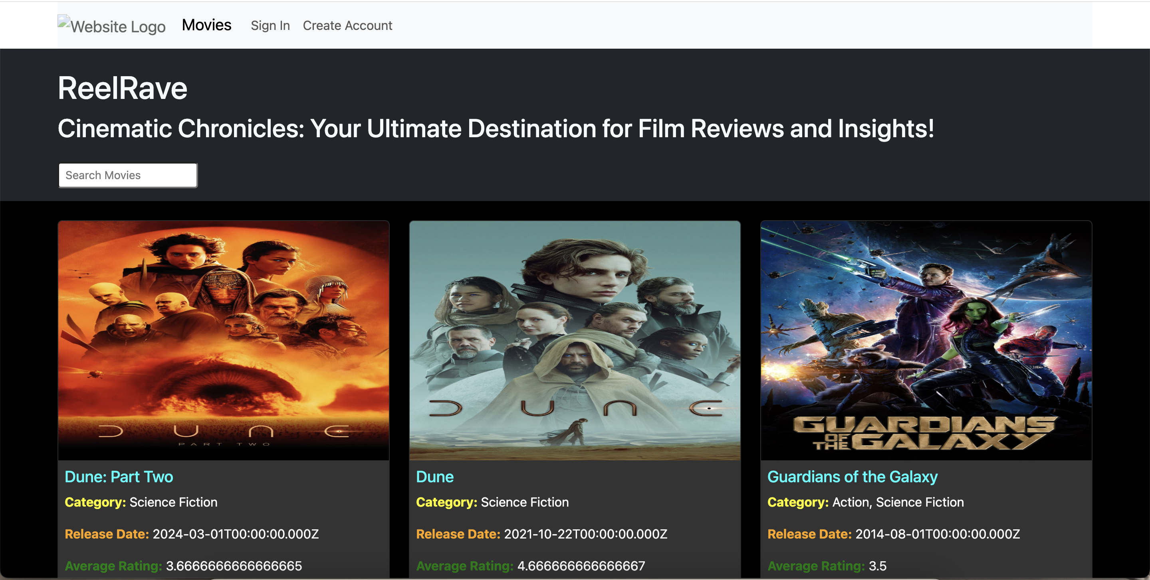This screenshot has height=580, width=1150.
Task: Open the Dune: Part Two poster
Action: pos(223,340)
